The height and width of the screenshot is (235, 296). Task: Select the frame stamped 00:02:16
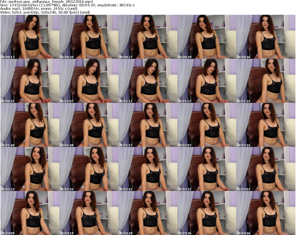pos(266,125)
